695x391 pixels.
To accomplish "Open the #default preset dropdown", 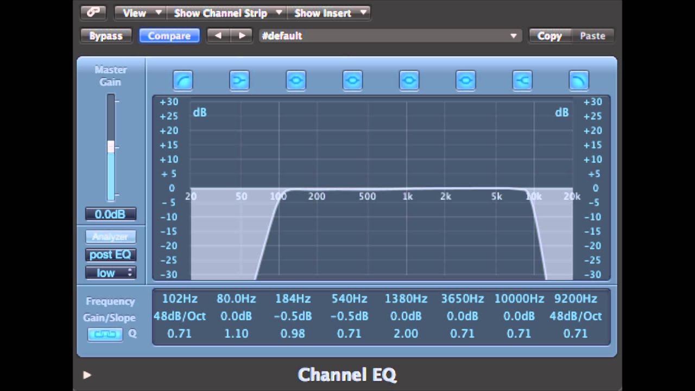I will (390, 36).
